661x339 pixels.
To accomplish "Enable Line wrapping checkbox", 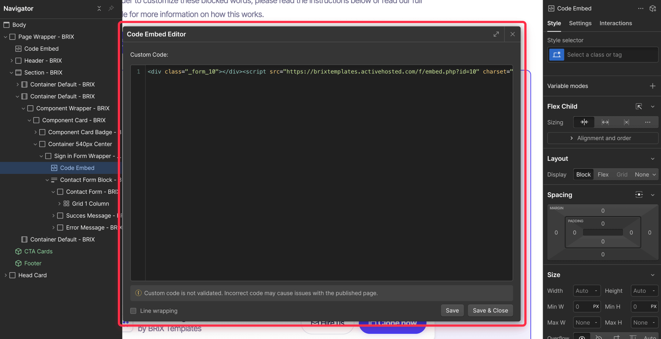I will [x=133, y=311].
